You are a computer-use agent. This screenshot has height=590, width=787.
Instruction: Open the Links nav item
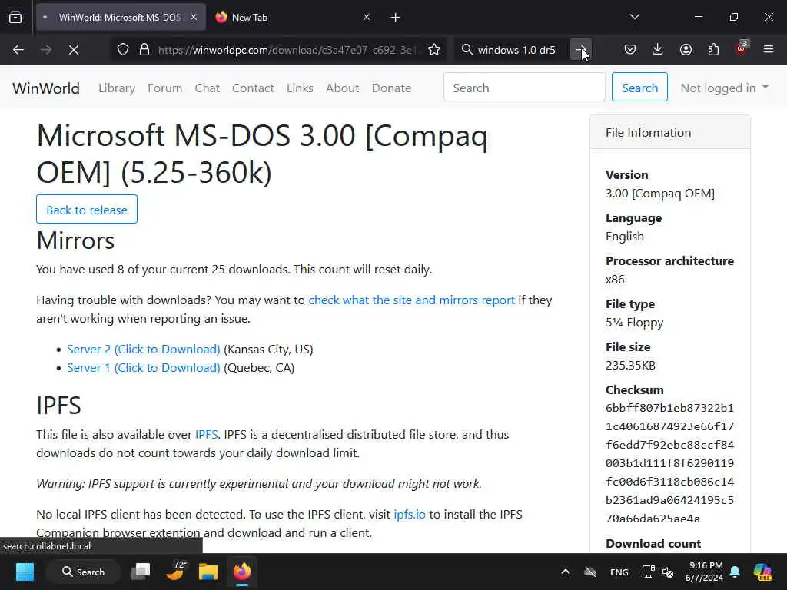tap(300, 88)
